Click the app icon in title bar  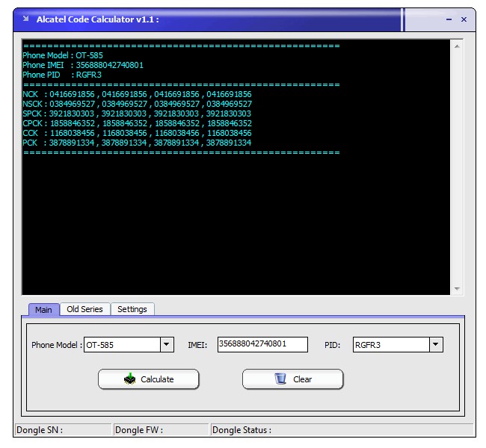coord(26,19)
